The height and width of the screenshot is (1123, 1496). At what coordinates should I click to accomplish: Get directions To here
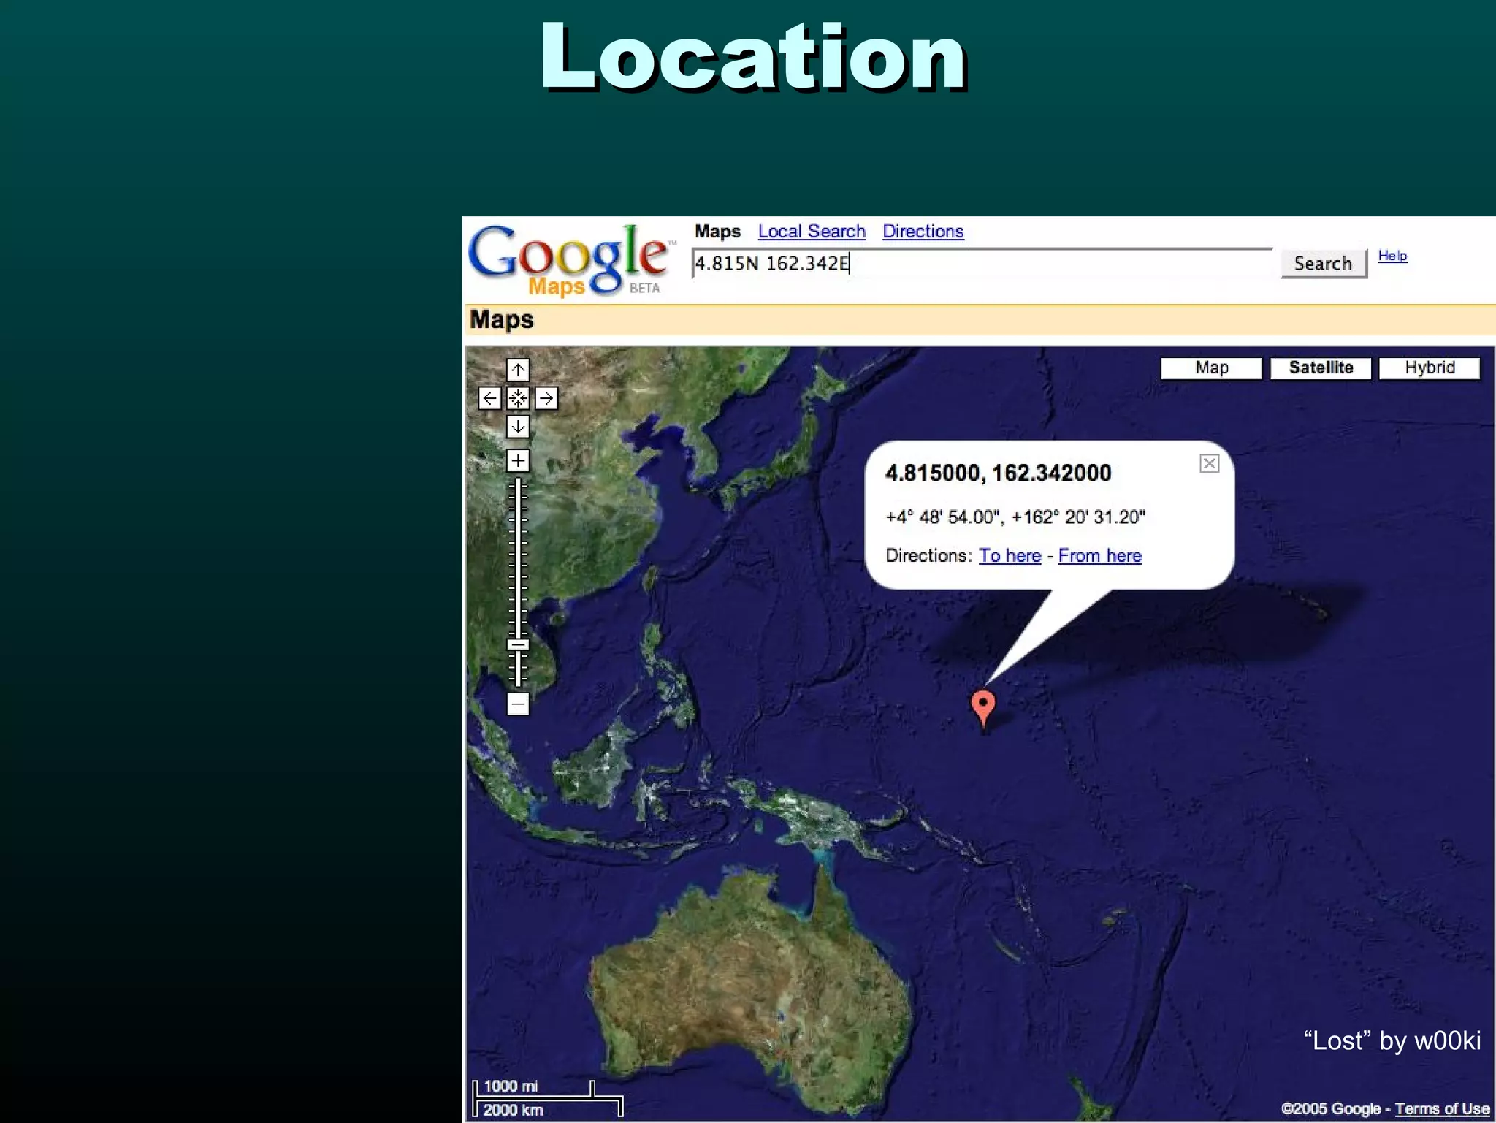click(x=1010, y=556)
